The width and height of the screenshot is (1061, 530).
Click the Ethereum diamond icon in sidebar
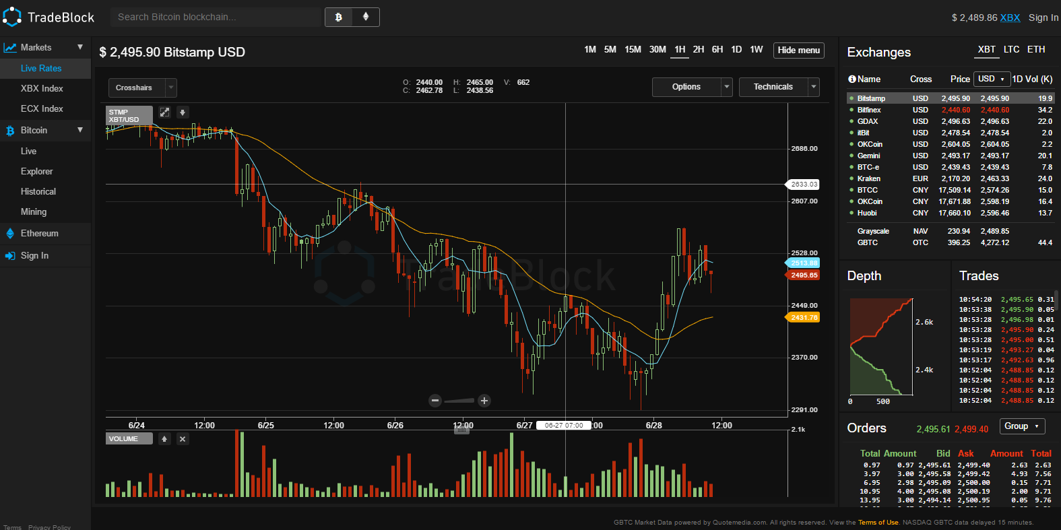click(10, 234)
